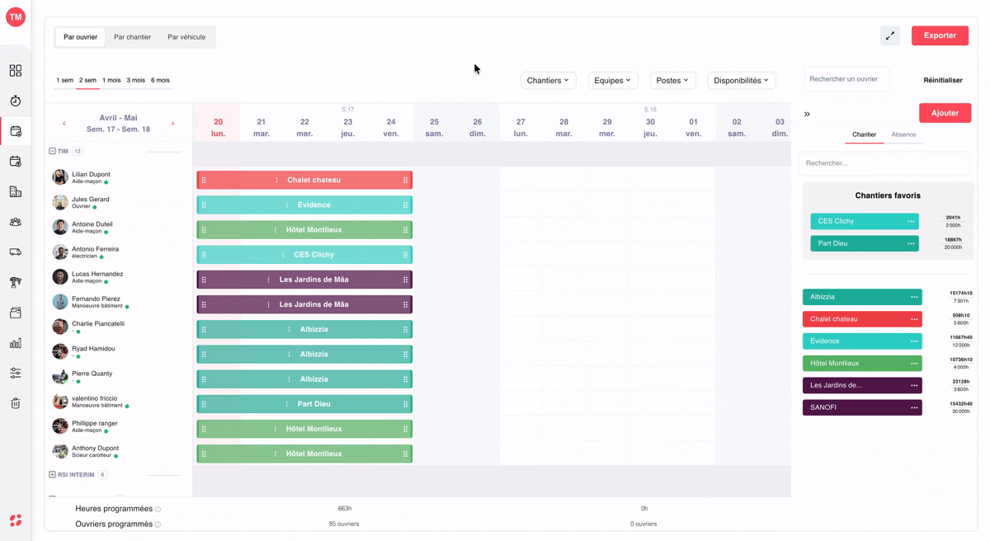Open the bar chart statistics icon
The height and width of the screenshot is (541, 990).
(x=15, y=343)
